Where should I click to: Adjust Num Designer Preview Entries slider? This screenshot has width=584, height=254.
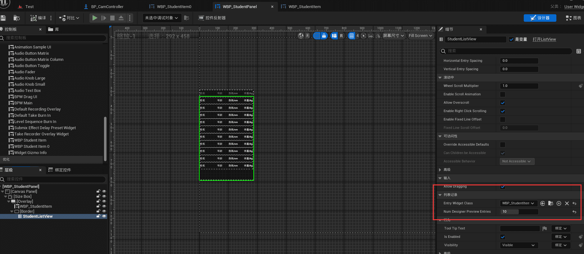519,212
